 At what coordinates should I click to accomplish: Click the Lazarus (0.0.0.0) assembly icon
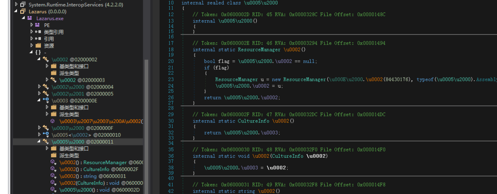coord(23,11)
